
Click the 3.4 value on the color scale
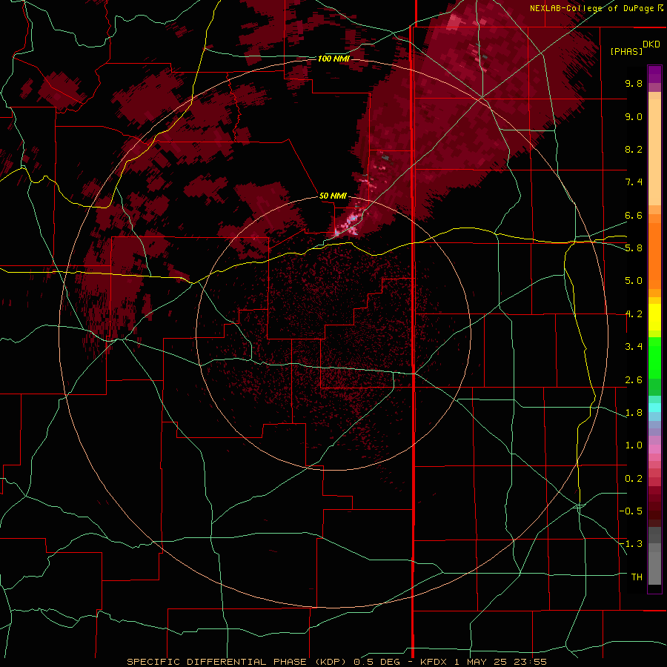tap(634, 347)
